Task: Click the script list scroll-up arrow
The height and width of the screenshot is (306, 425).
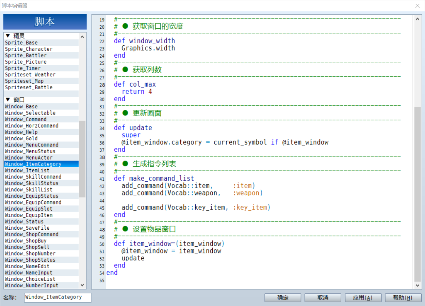Action: (x=82, y=36)
